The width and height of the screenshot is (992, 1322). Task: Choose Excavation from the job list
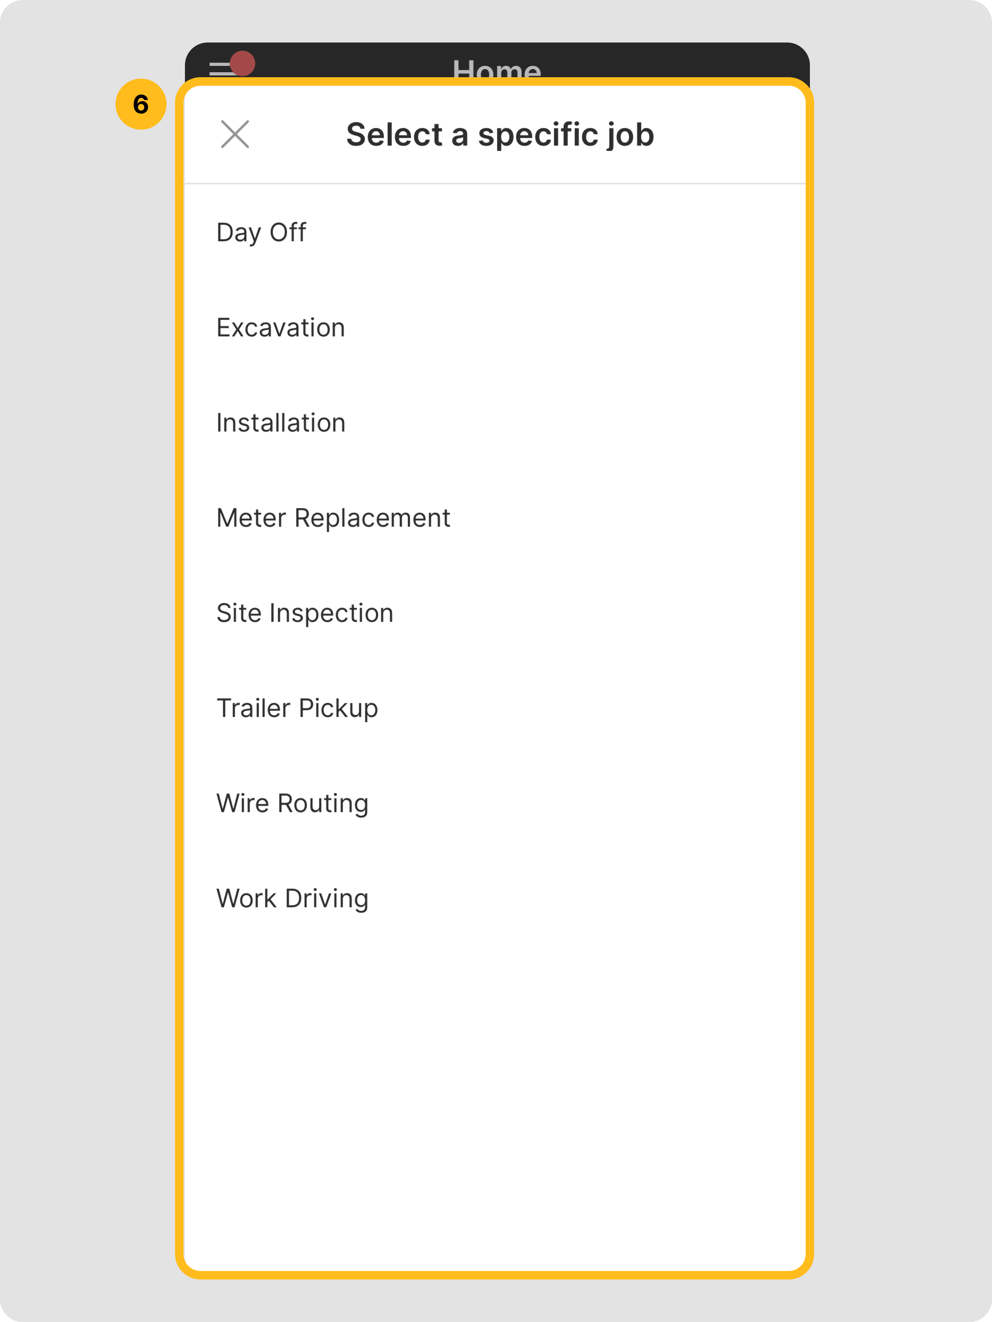click(280, 328)
